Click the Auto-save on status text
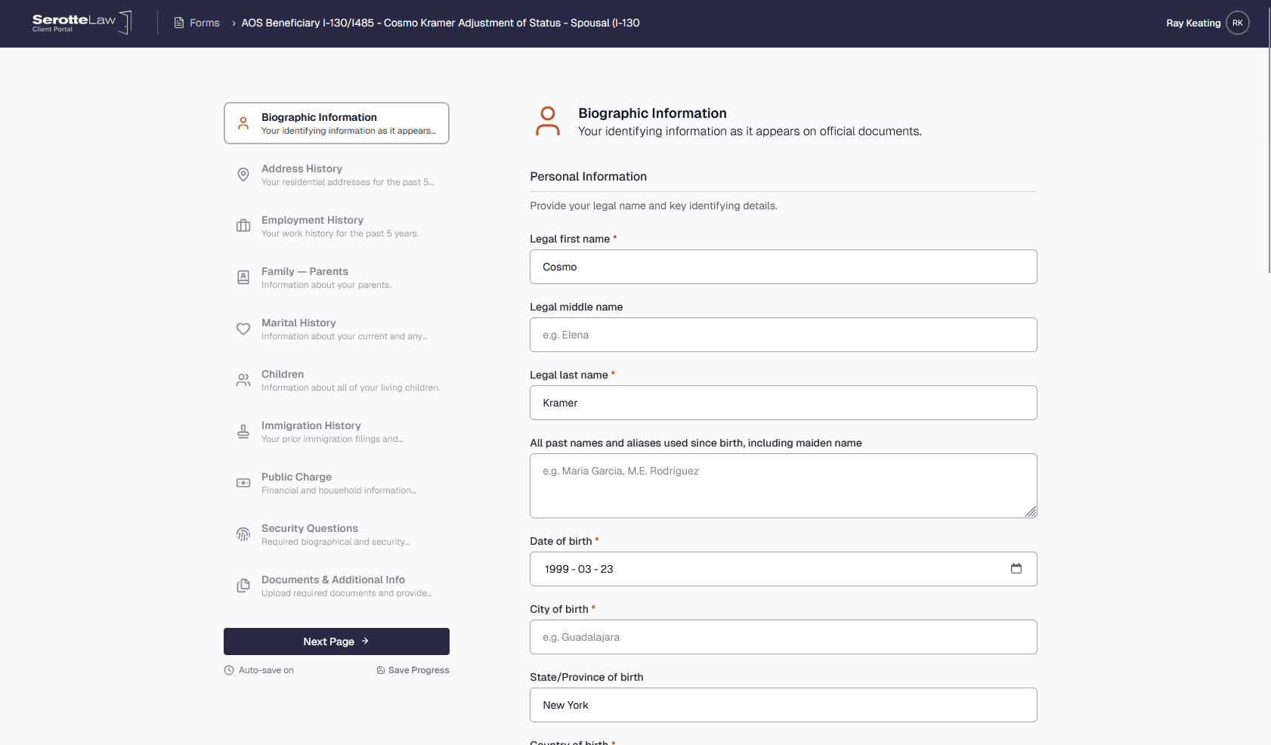 pos(266,670)
